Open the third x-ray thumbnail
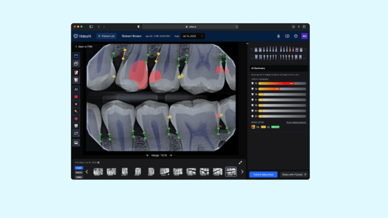Viewport: 388px width, 218px height. point(125,172)
